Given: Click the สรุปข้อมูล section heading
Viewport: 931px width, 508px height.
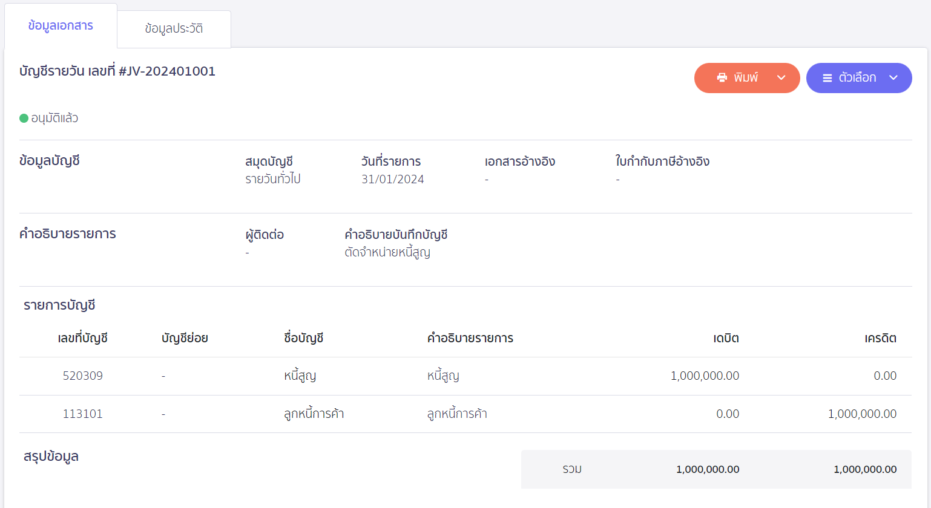Looking at the screenshot, I should (x=51, y=457).
